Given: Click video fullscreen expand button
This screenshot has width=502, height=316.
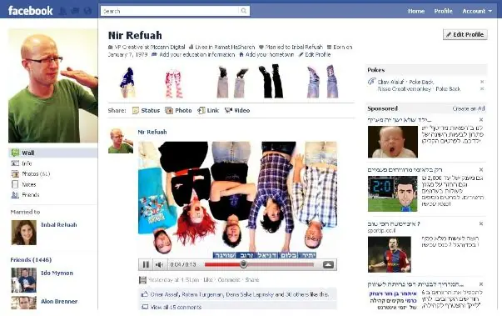Looking at the screenshot, I should [x=329, y=264].
